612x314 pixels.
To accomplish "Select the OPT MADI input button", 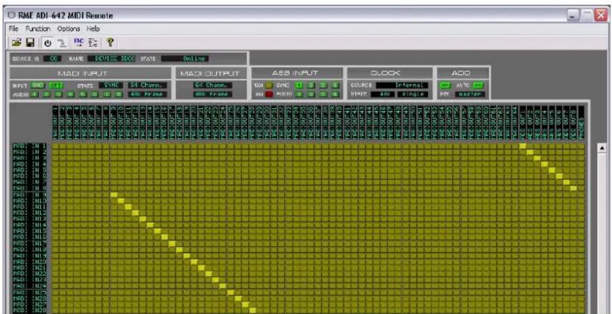I will pos(56,85).
